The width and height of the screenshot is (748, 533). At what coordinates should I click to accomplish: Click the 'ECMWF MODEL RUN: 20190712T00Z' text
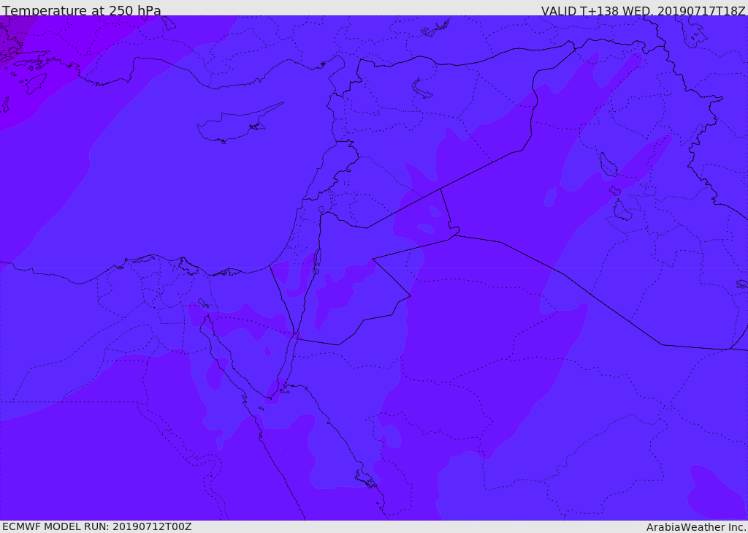(97, 526)
